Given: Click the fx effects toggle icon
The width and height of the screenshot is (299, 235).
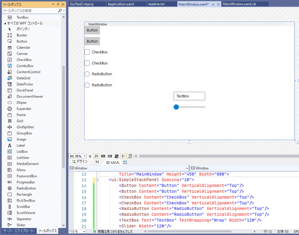Looking at the screenshot, I should (96, 156).
